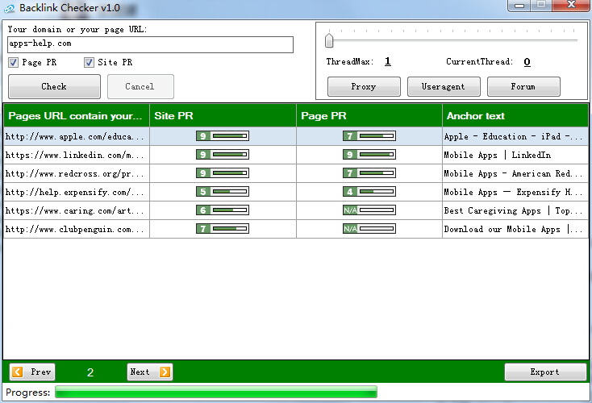Uncheck the Page PR checkbox
The height and width of the screenshot is (403, 592).
tap(14, 63)
